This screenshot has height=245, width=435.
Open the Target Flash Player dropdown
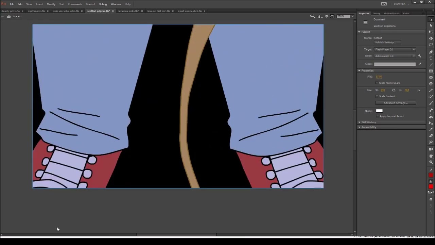395,49
